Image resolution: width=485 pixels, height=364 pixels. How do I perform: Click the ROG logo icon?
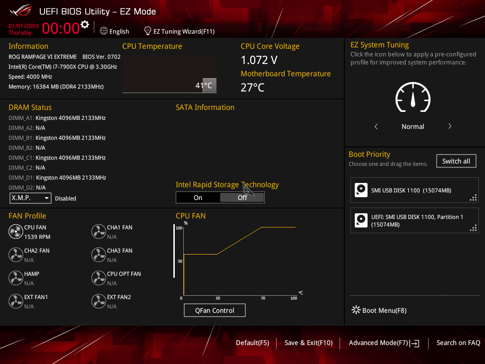21,11
